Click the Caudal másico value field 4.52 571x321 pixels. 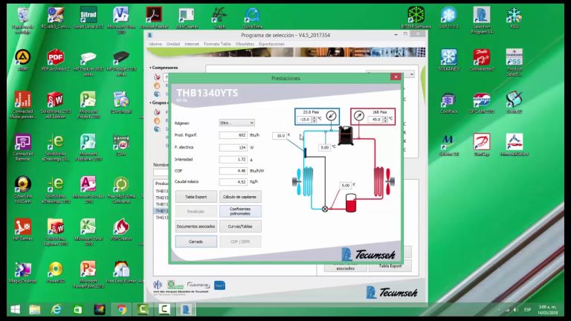pos(233,181)
